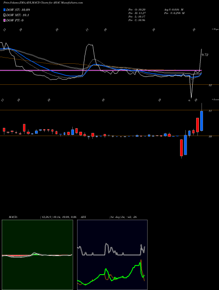Click the tall blue candlestick reaching 11
219x290 pixels.
[201, 121]
